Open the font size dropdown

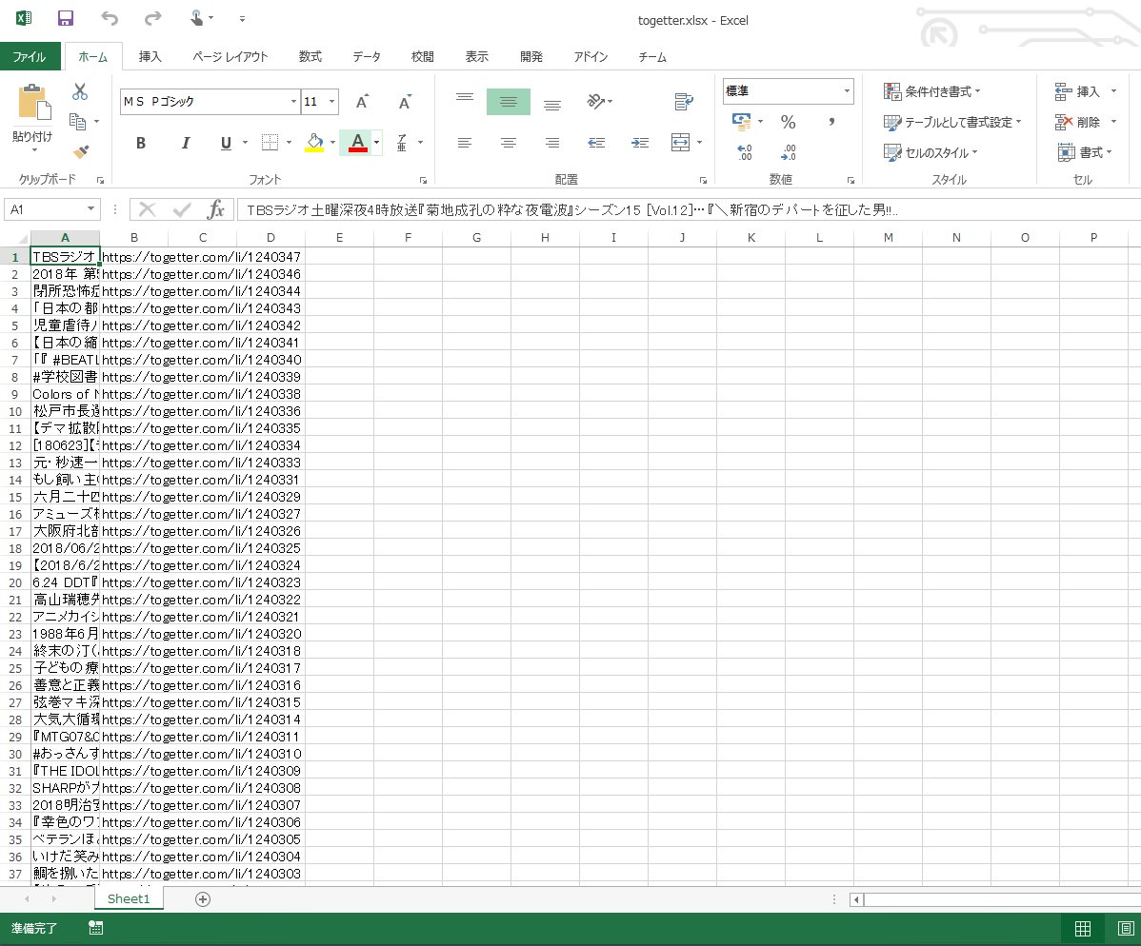(331, 101)
